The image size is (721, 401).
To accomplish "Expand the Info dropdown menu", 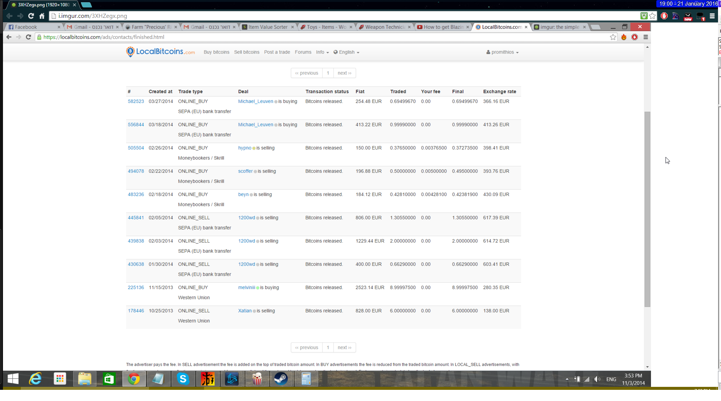I will pos(322,52).
